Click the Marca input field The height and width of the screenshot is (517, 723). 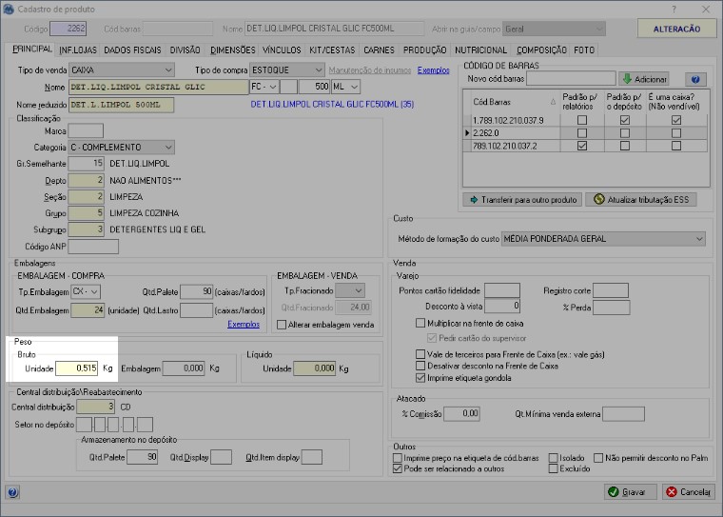pos(86,131)
